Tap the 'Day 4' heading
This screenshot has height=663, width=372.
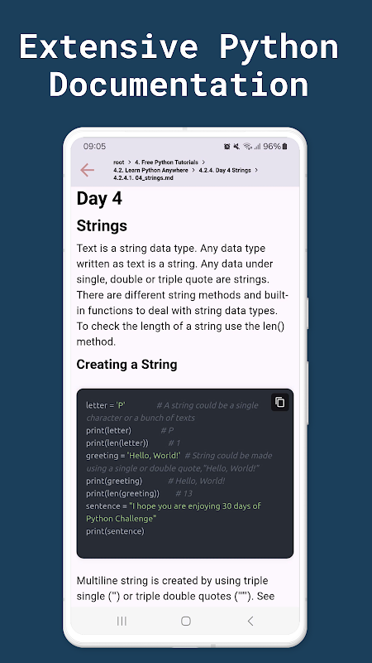(x=99, y=198)
